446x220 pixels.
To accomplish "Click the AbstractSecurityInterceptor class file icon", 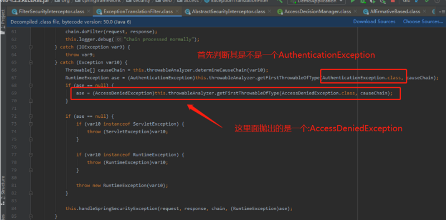I will click(x=187, y=12).
